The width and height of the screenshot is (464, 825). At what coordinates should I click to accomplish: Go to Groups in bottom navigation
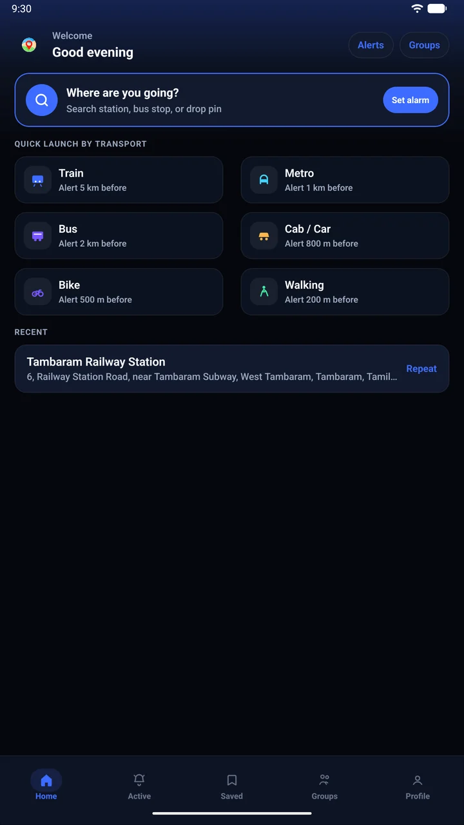pyautogui.click(x=325, y=786)
